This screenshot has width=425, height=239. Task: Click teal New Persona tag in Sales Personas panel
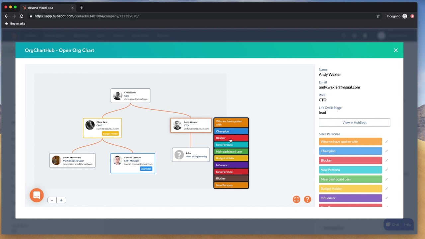pyautogui.click(x=350, y=170)
